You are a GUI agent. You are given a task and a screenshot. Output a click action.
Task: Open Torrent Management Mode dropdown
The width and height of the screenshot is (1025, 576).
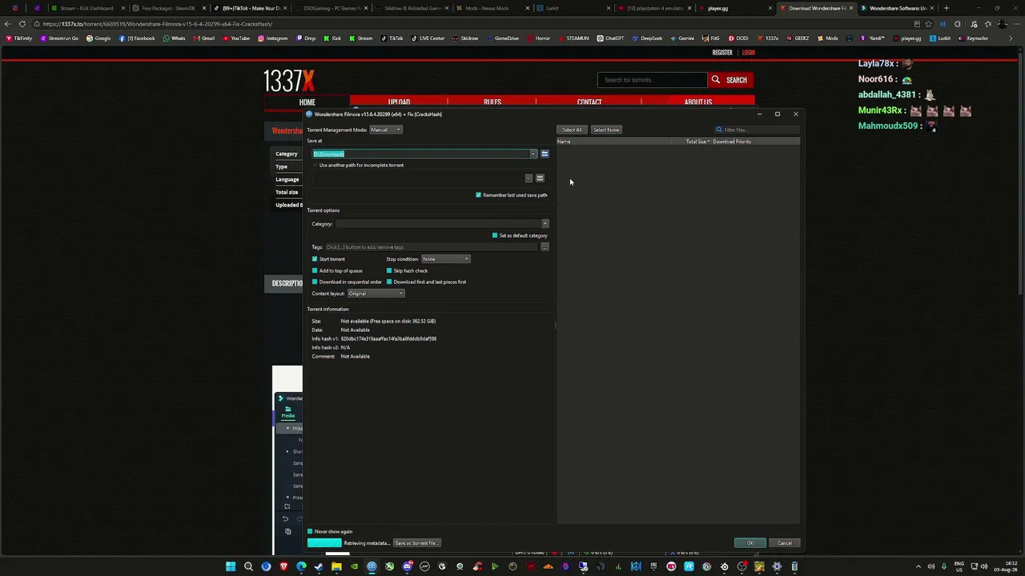(386, 130)
